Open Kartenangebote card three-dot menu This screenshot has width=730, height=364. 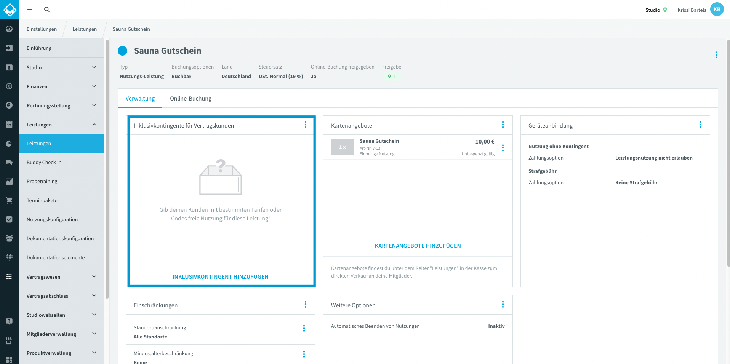(503, 125)
